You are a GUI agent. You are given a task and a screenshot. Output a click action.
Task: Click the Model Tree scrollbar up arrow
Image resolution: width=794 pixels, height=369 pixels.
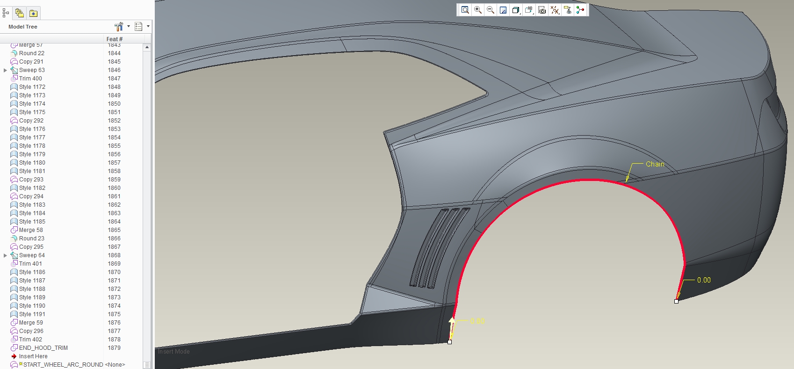point(147,47)
